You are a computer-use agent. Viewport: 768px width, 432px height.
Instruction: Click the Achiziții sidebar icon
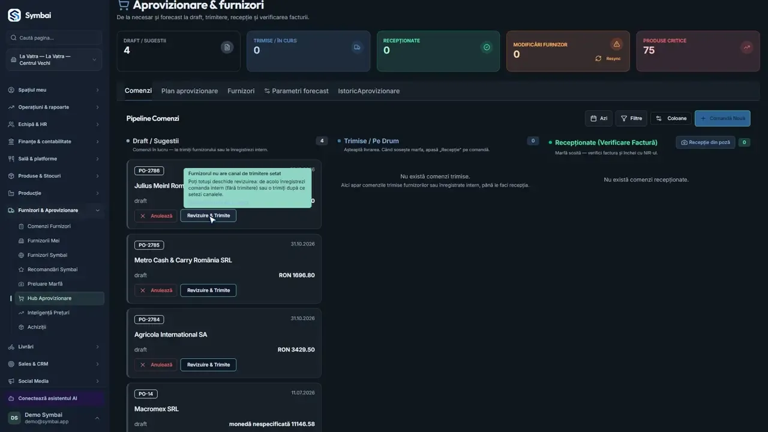pos(22,327)
